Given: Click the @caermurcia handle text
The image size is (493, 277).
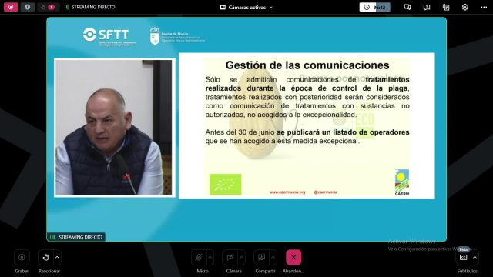Looking at the screenshot, I should click(326, 192).
